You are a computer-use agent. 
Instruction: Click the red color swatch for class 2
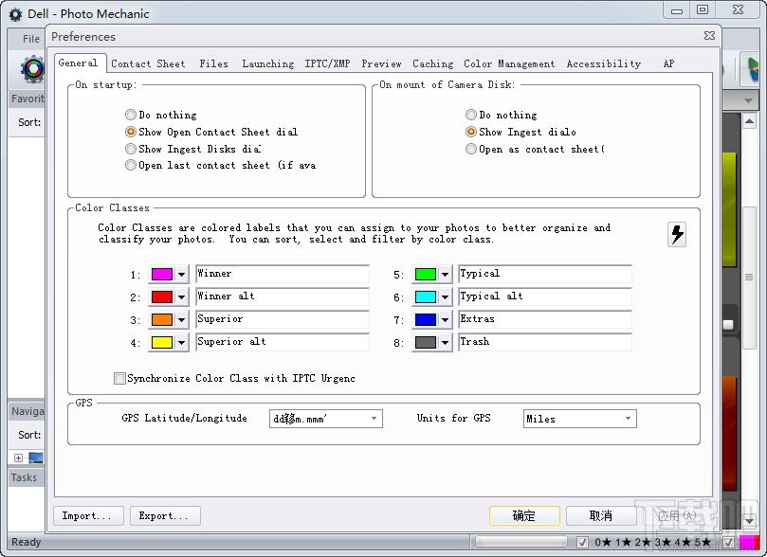tap(162, 297)
